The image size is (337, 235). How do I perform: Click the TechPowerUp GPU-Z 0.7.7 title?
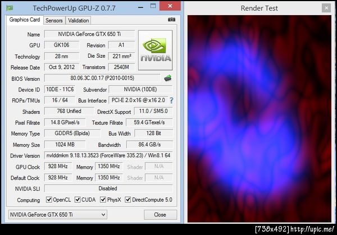pos(74,8)
